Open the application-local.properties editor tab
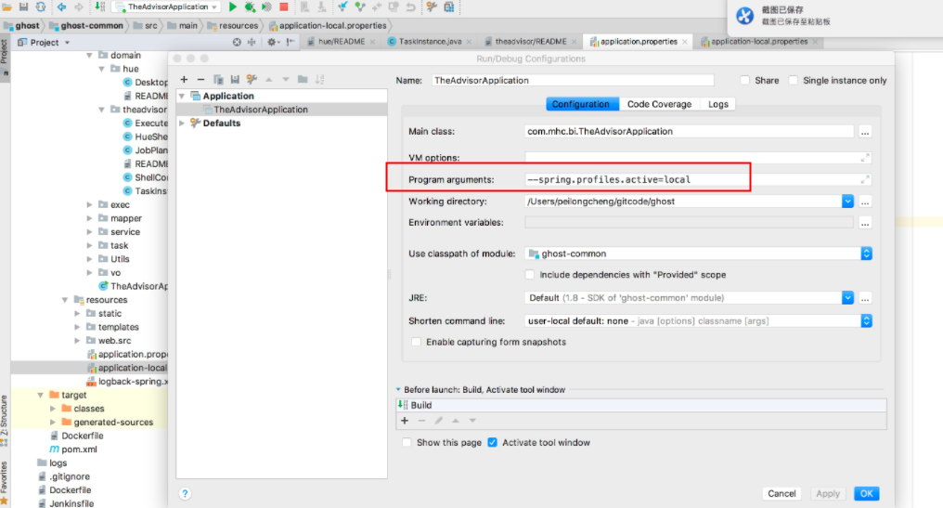 point(759,42)
